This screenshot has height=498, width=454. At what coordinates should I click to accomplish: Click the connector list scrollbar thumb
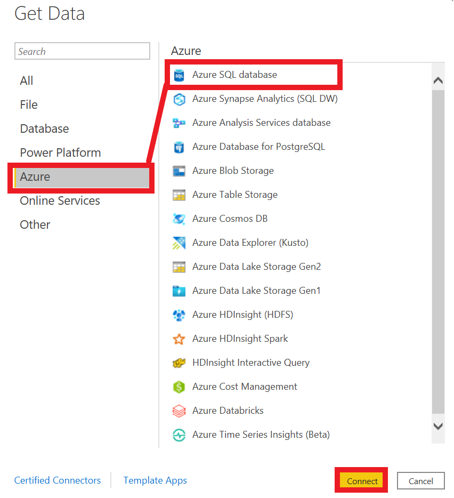click(438, 252)
